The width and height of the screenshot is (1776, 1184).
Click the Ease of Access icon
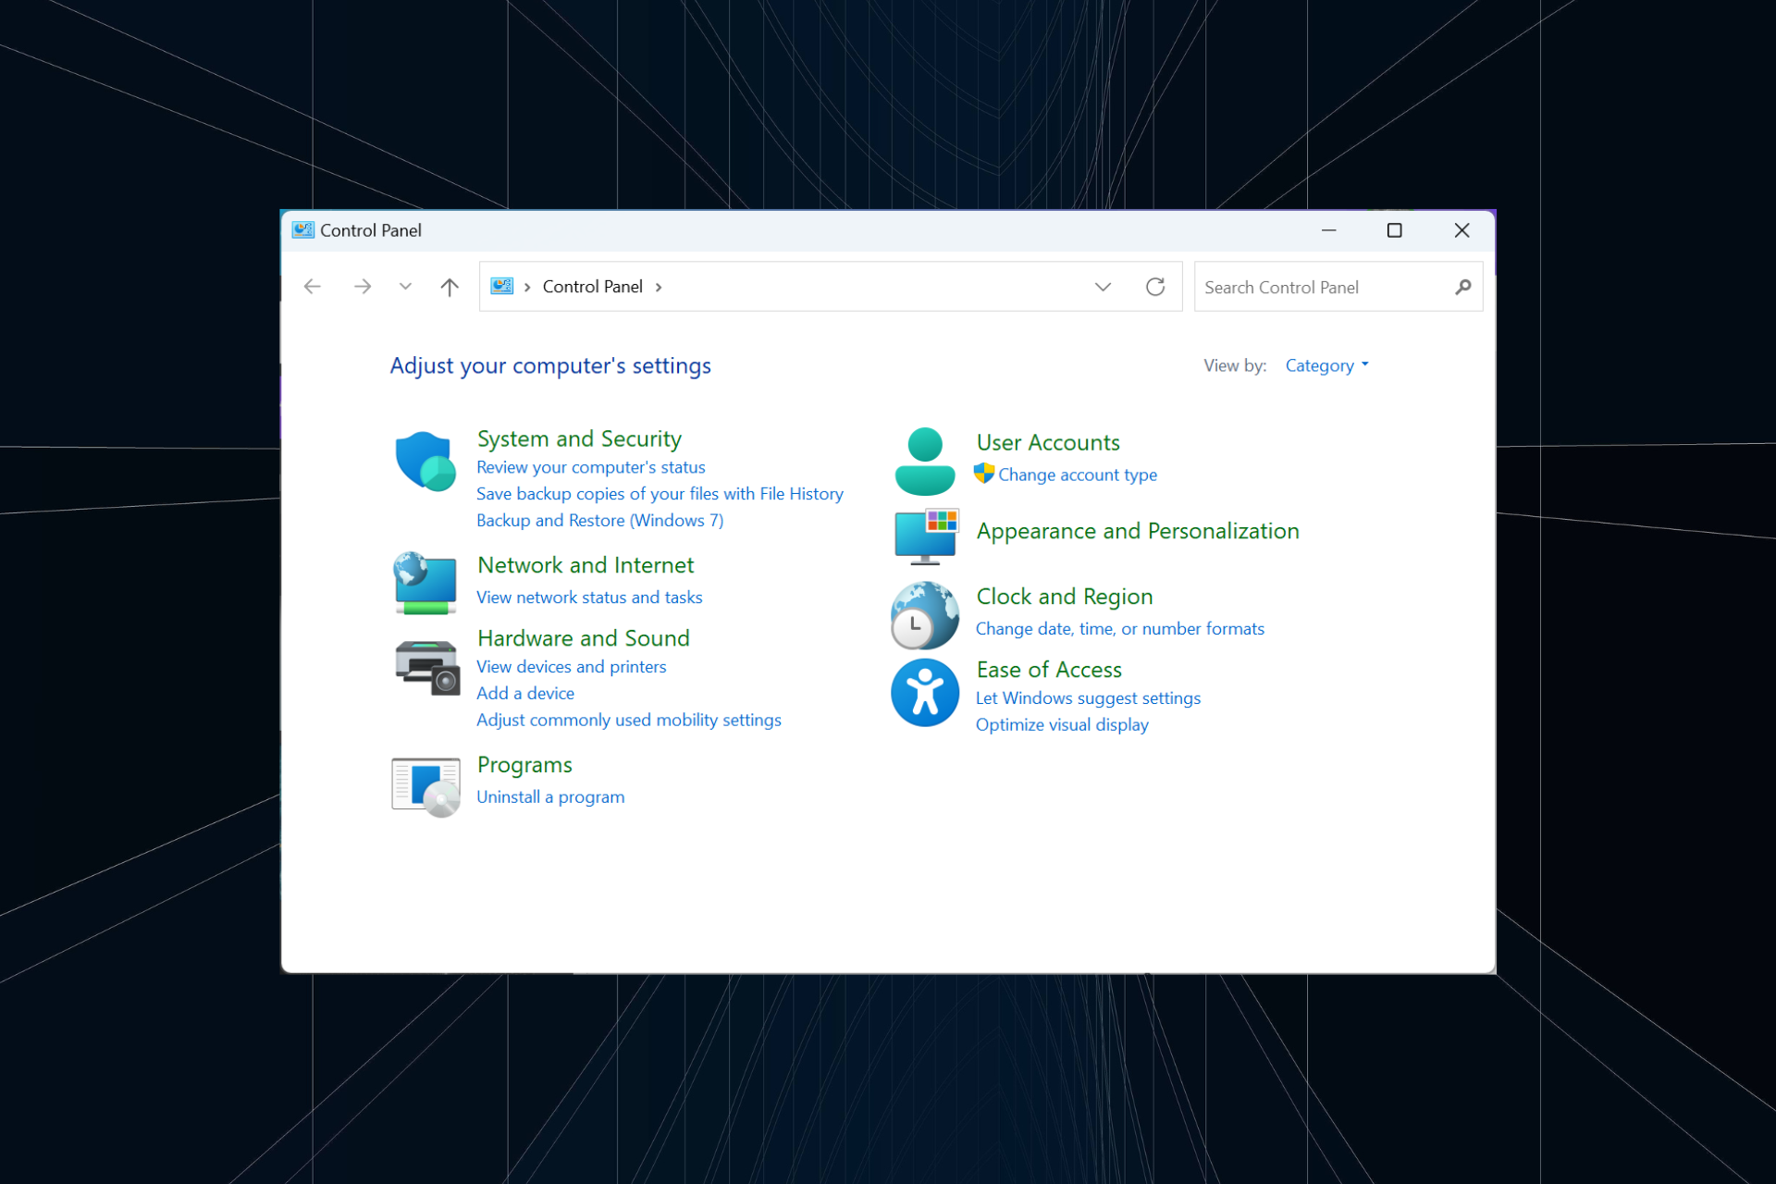click(x=924, y=692)
